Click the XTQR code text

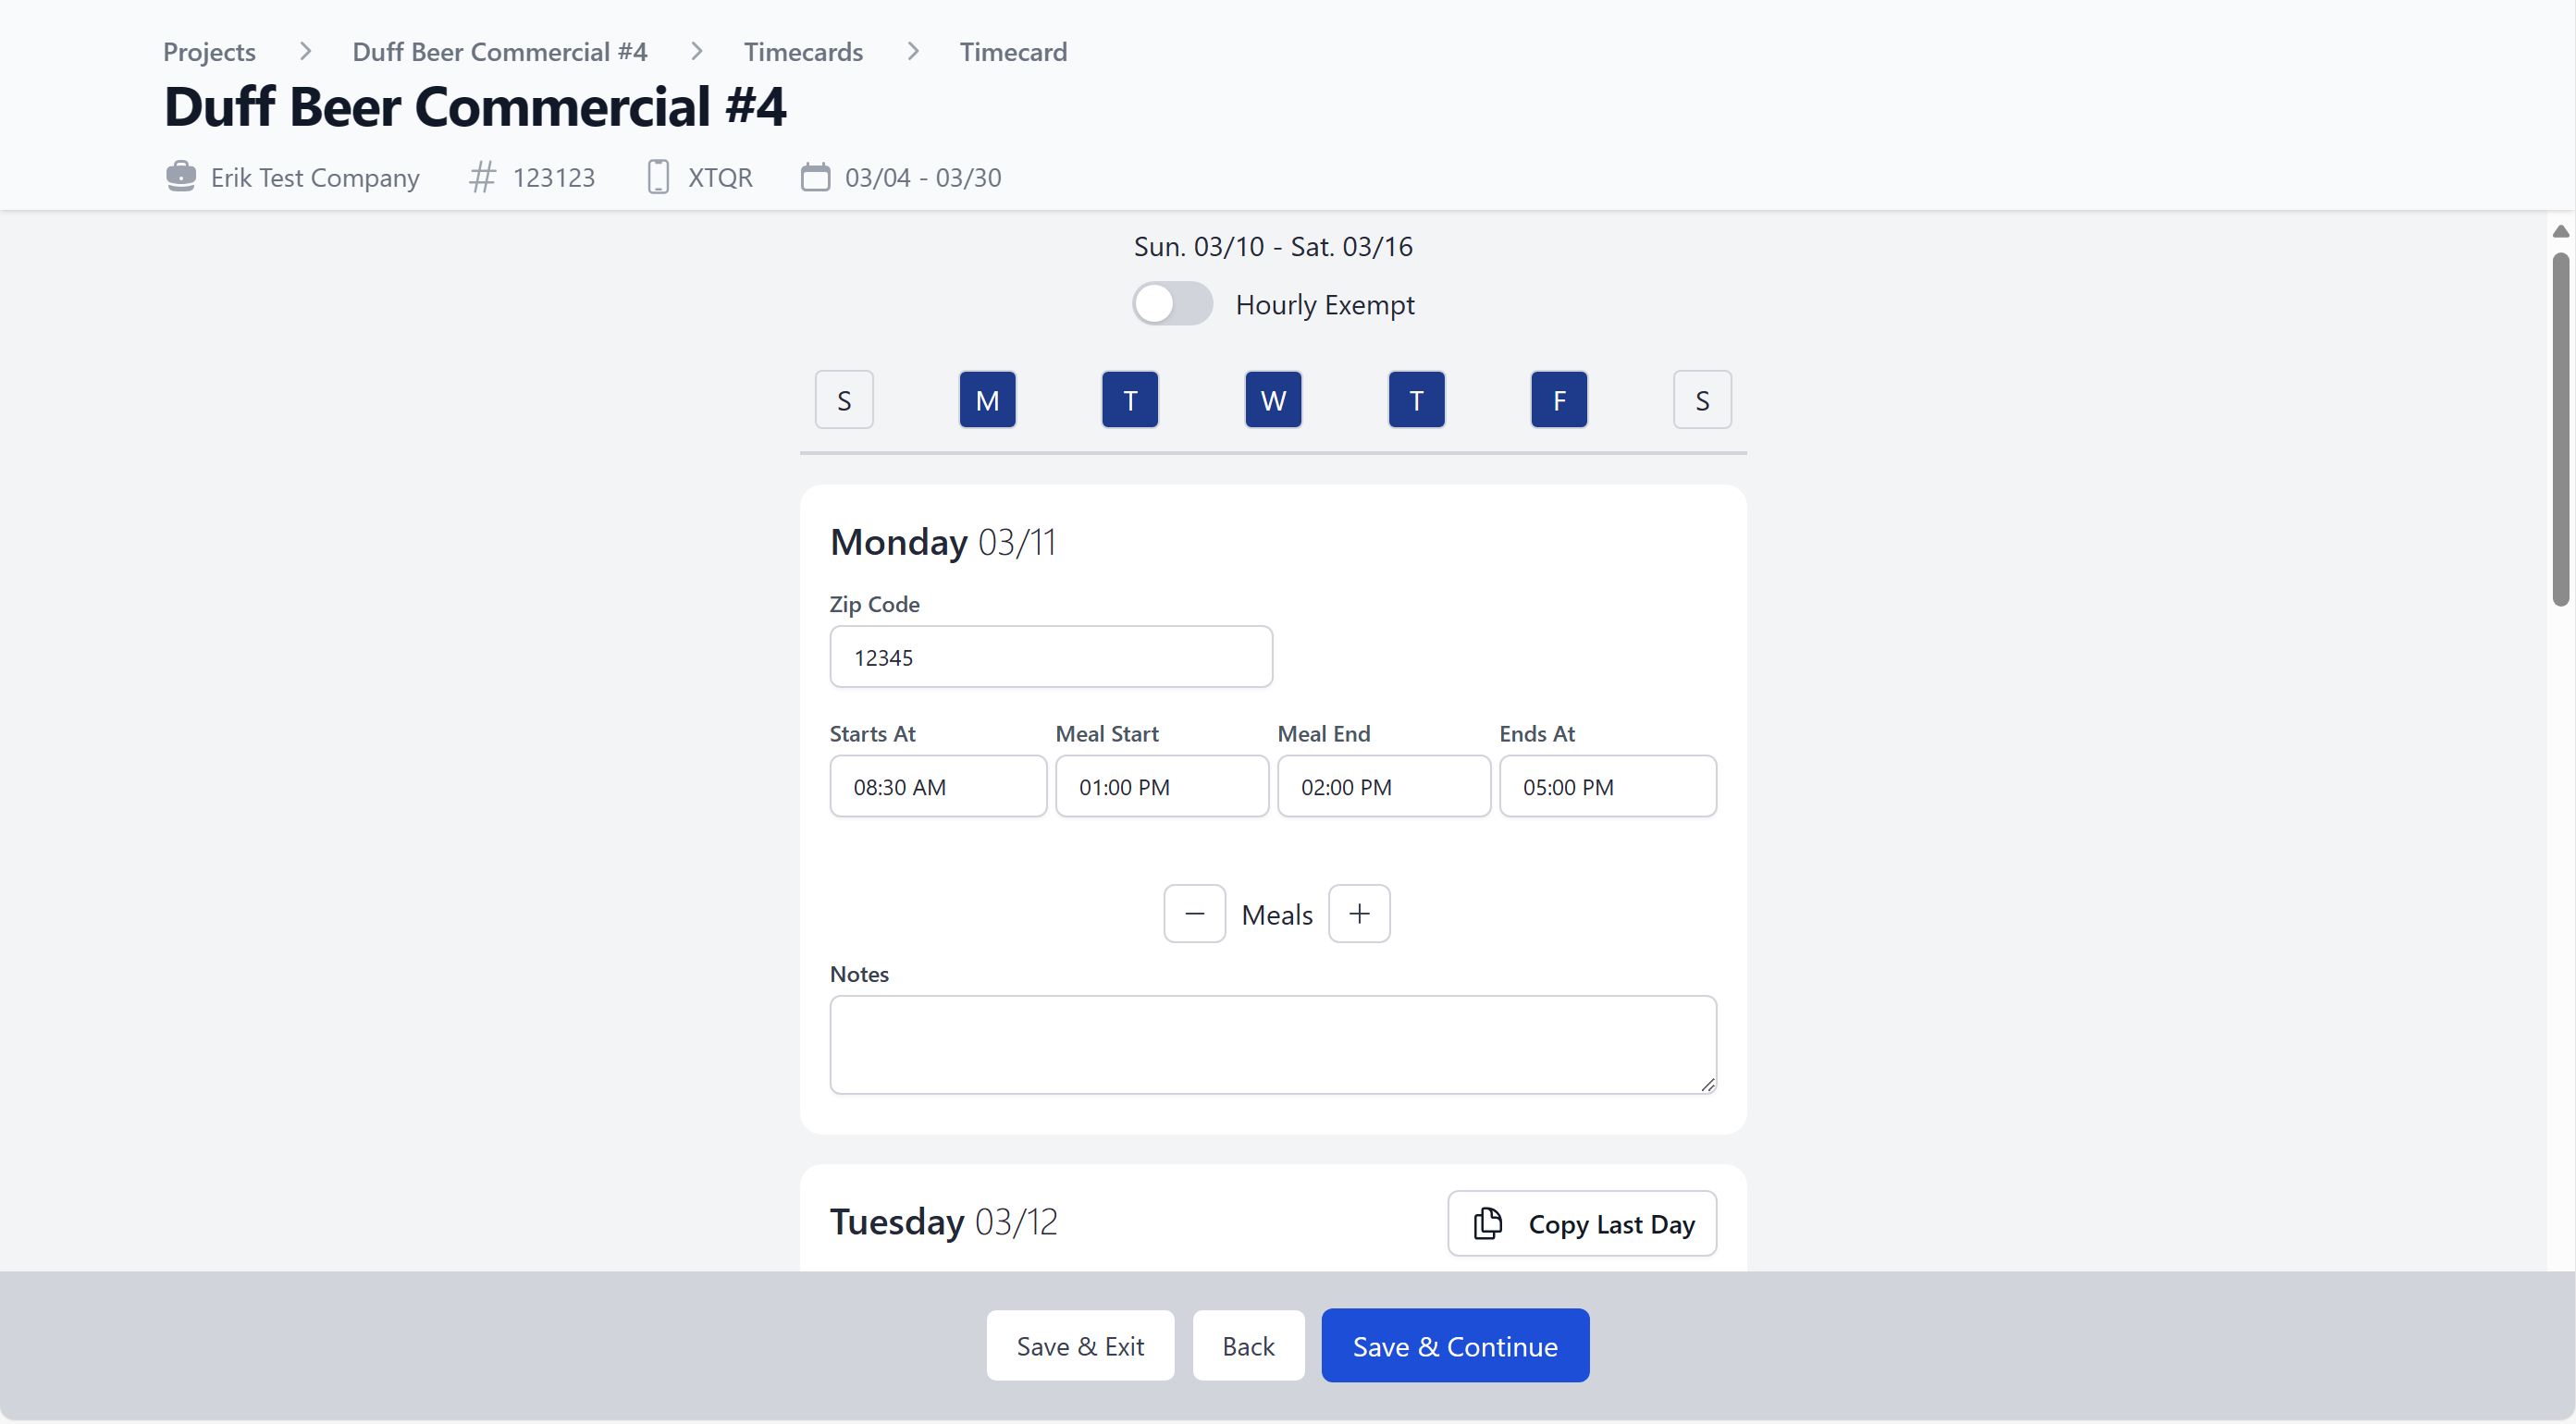coord(720,177)
